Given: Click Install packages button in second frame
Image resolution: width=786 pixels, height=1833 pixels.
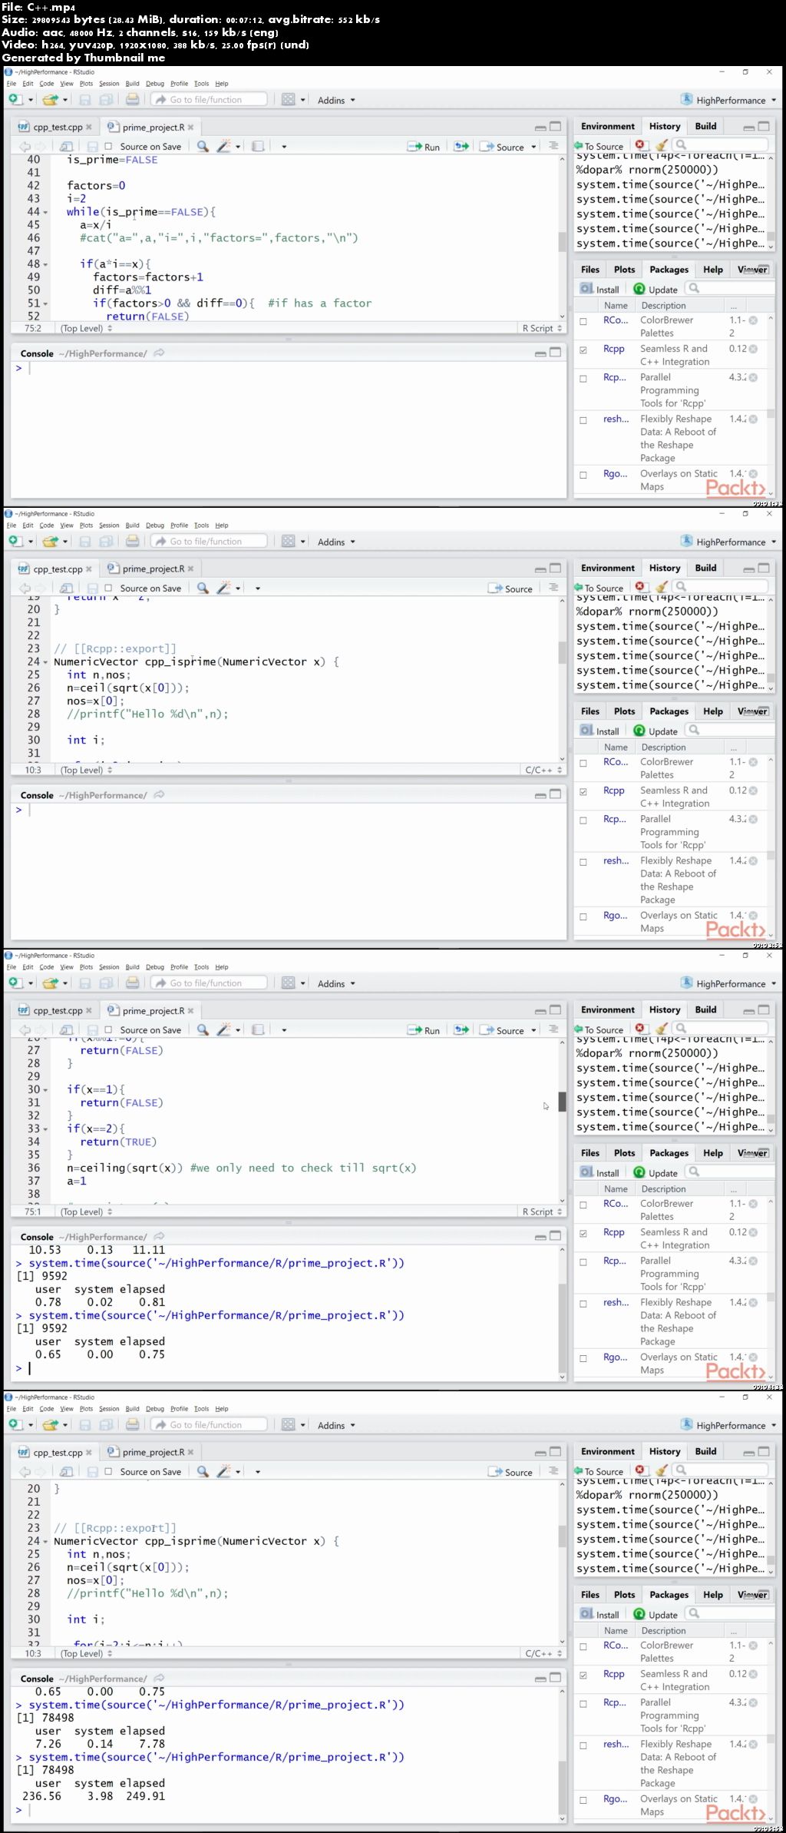Looking at the screenshot, I should pos(599,731).
